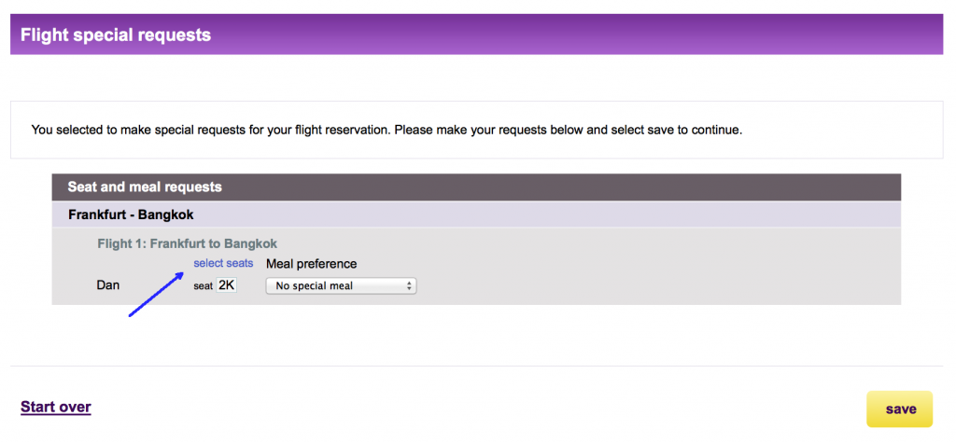Click the Meal preference column label
This screenshot has width=956, height=443.
pos(312,264)
